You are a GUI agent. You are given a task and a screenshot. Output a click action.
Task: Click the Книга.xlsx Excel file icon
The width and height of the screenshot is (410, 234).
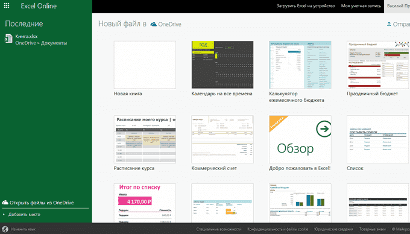[8, 39]
